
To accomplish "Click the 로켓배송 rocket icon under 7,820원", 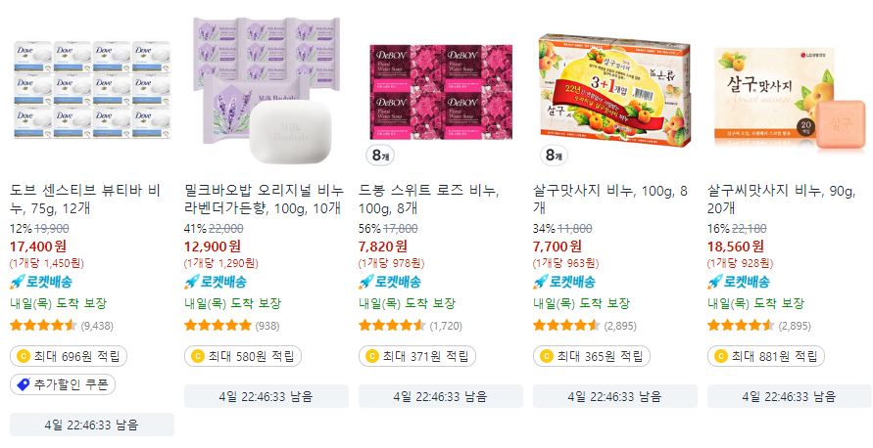I will pos(365,282).
